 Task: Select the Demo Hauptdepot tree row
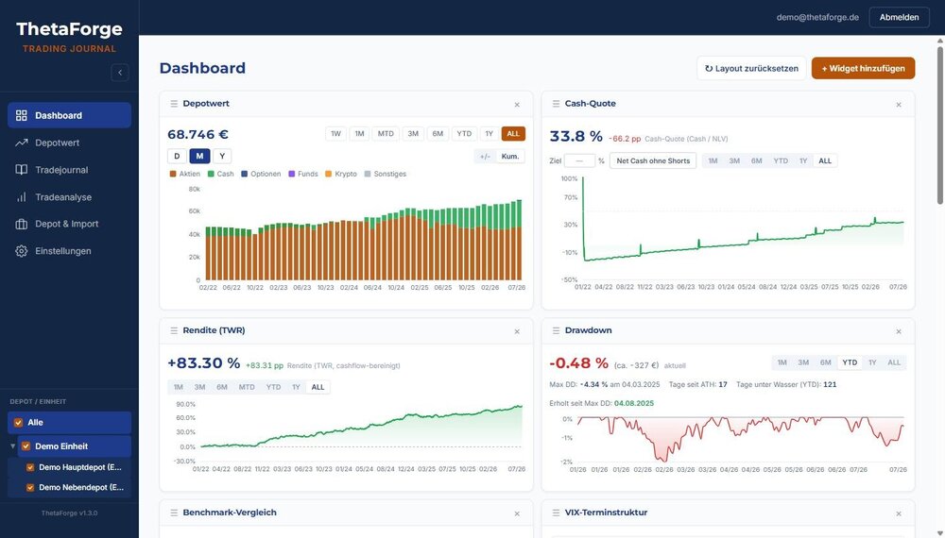[69, 467]
